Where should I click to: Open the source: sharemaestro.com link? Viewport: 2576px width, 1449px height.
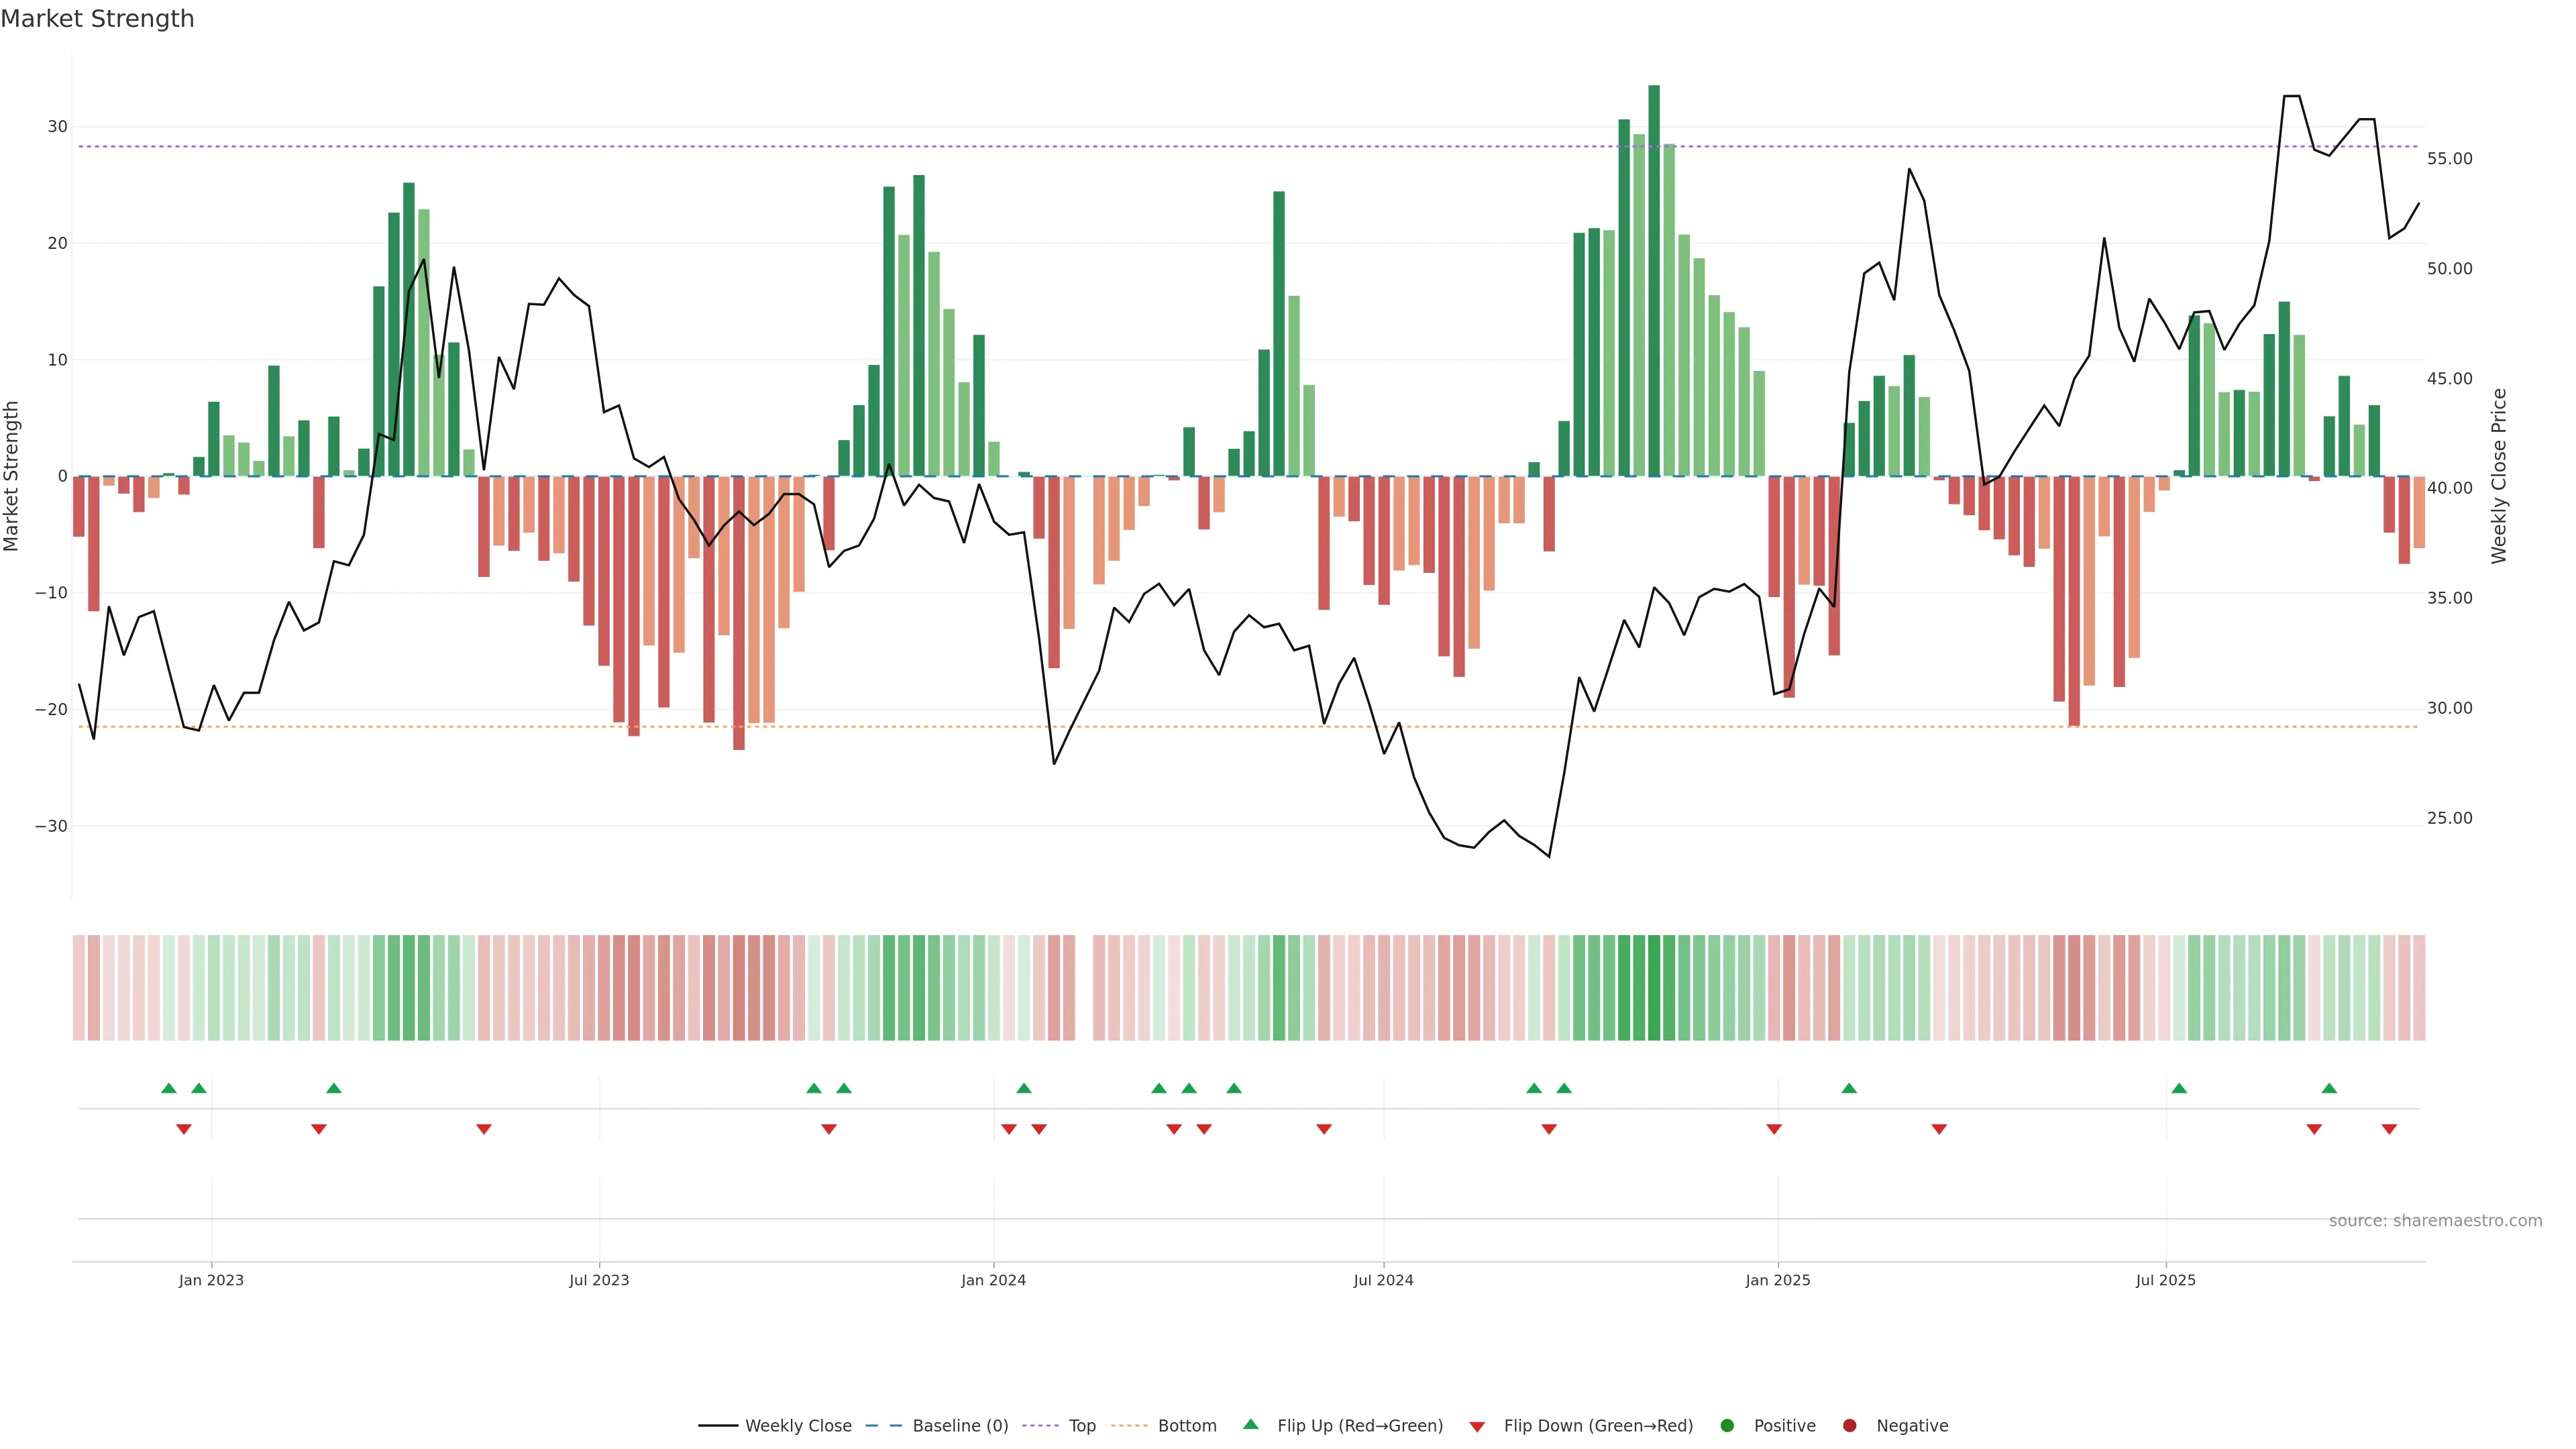tap(2435, 1220)
